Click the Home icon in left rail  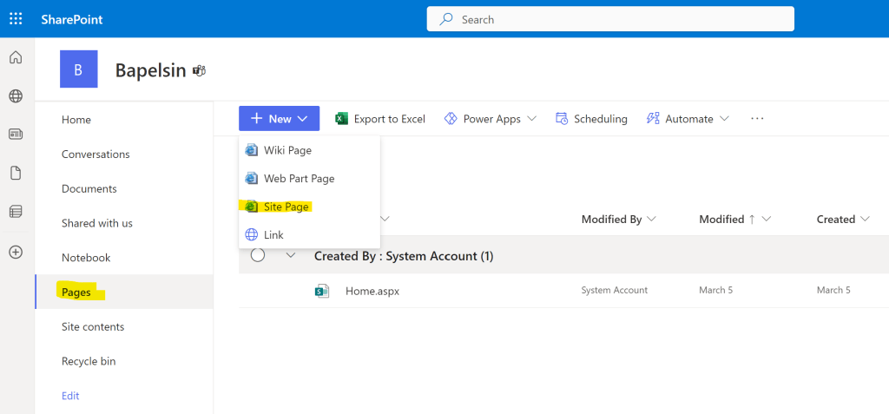point(16,58)
